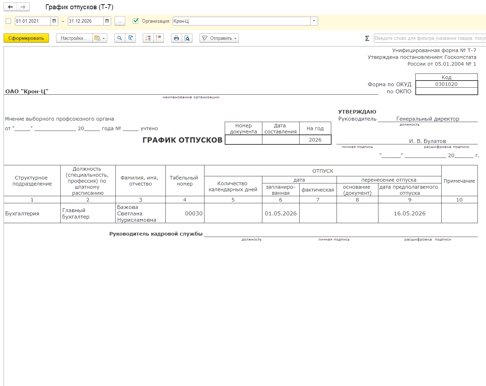The height and width of the screenshot is (386, 486).
Task: Go back with the left arrow
Action: coord(10,7)
